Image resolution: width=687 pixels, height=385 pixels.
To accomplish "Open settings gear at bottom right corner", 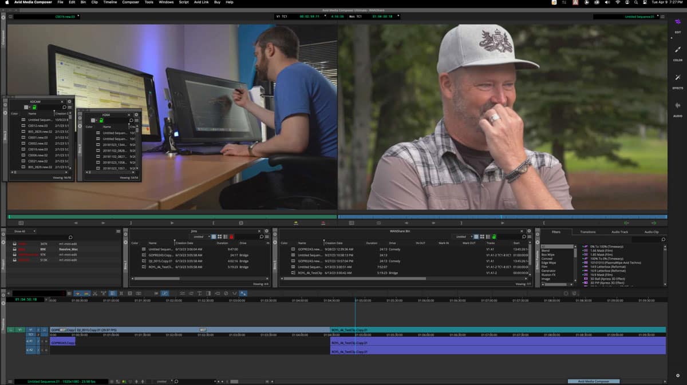I will pyautogui.click(x=678, y=376).
